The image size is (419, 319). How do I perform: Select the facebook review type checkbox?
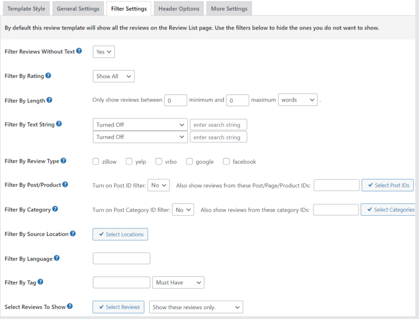point(226,161)
